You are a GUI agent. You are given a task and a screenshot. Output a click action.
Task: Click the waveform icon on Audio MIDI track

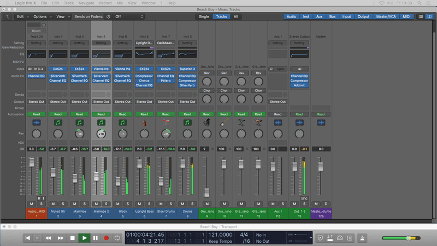36,122
